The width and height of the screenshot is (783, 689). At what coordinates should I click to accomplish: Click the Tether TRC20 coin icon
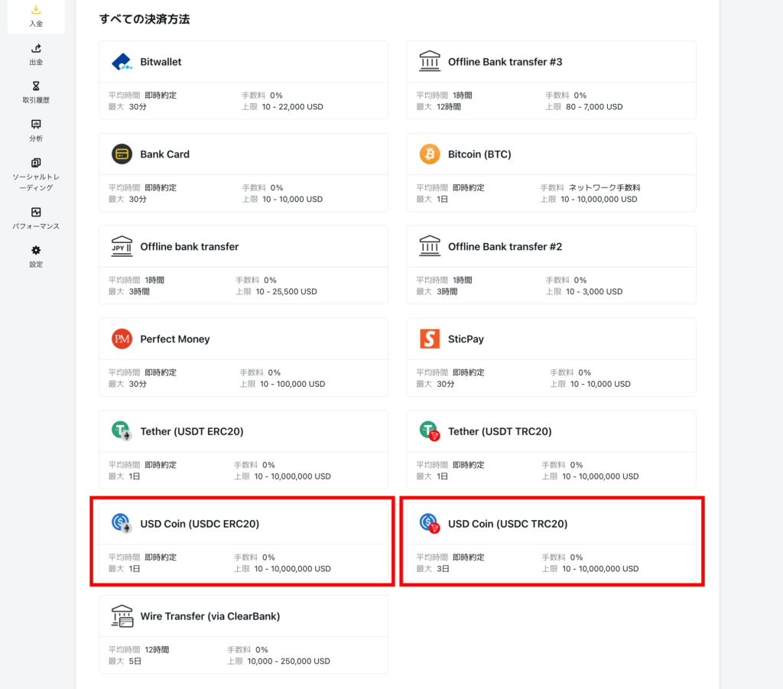tap(430, 431)
